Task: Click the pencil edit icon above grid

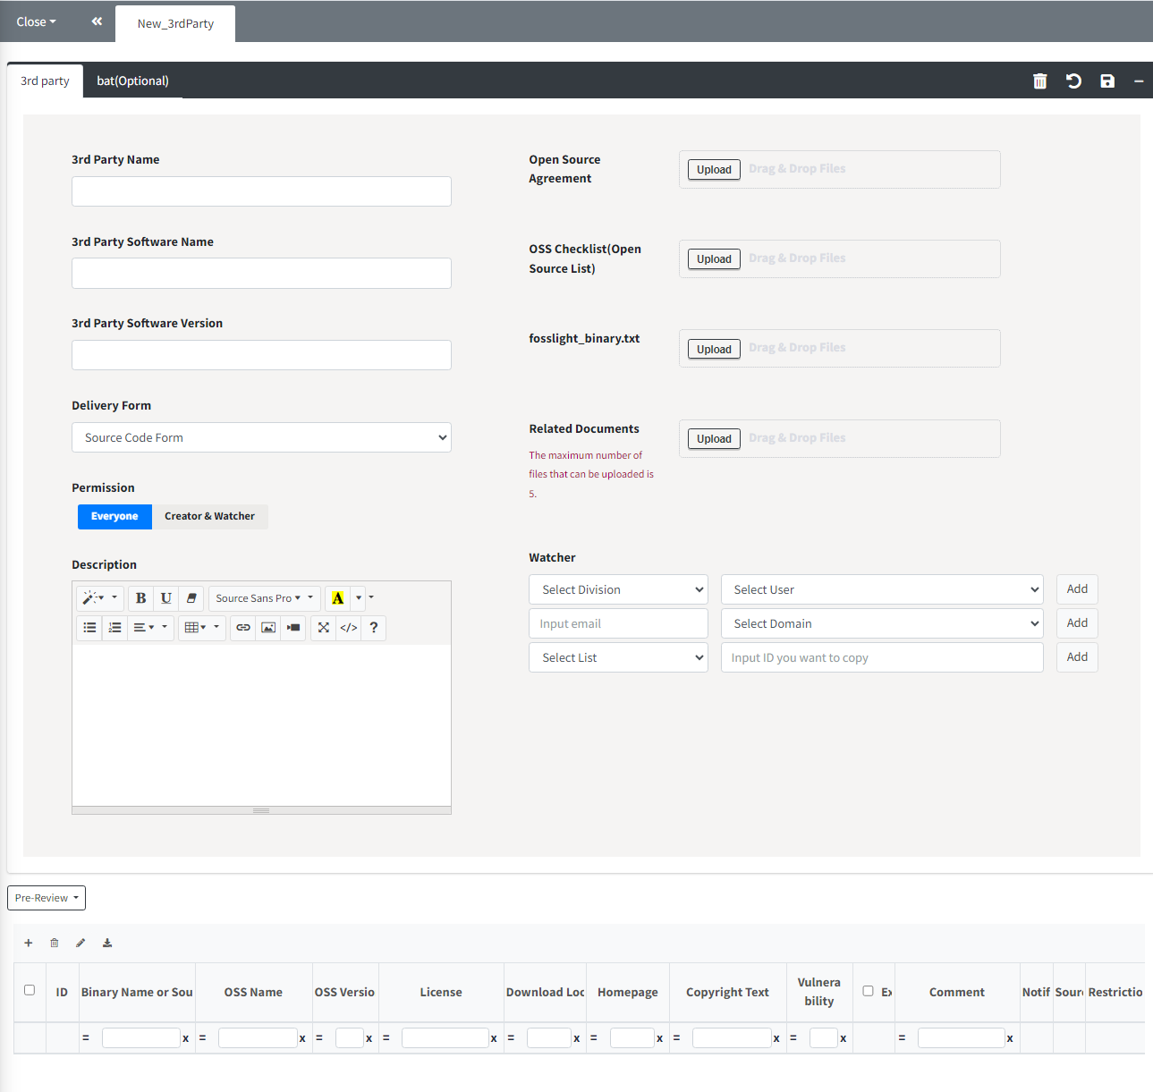Action: point(81,943)
